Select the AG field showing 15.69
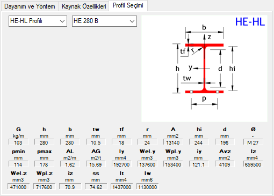 tap(96, 164)
